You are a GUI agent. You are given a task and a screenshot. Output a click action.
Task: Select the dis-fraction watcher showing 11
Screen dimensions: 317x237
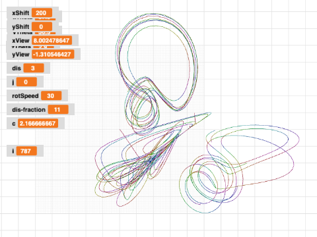(40, 109)
